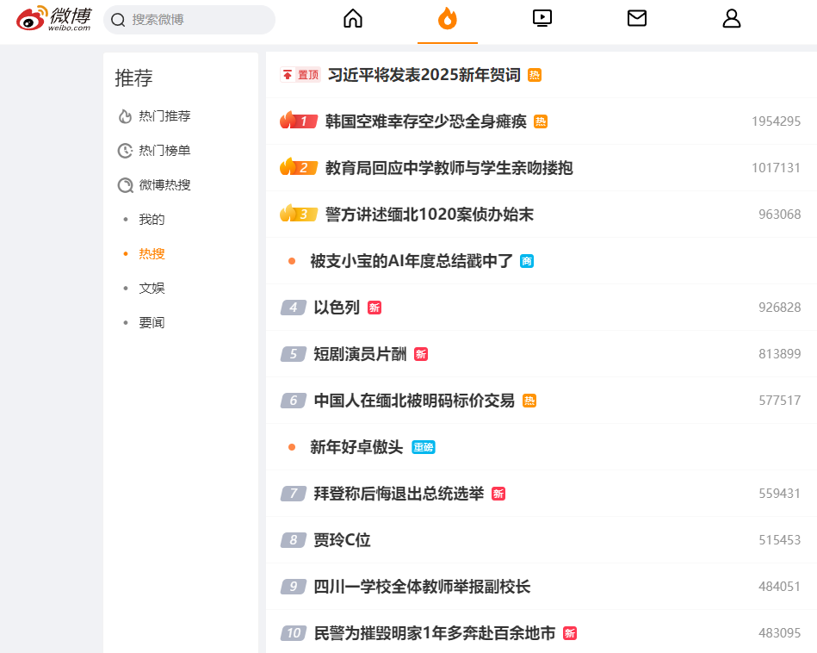Click heat count 559431
This screenshot has width=817, height=653.
pyautogui.click(x=779, y=494)
